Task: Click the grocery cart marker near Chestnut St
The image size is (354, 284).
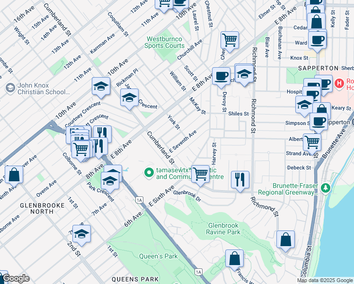Action: coord(230,41)
